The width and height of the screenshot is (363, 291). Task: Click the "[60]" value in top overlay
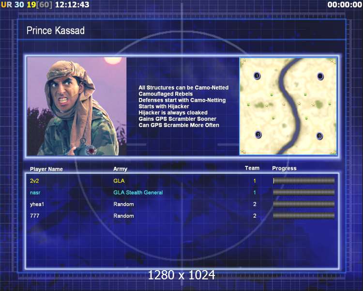coord(45,4)
